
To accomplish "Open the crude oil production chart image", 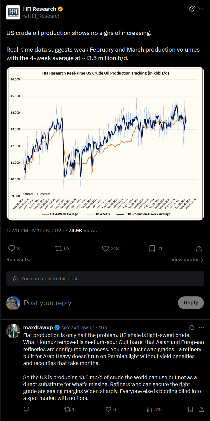I will pyautogui.click(x=105, y=144).
